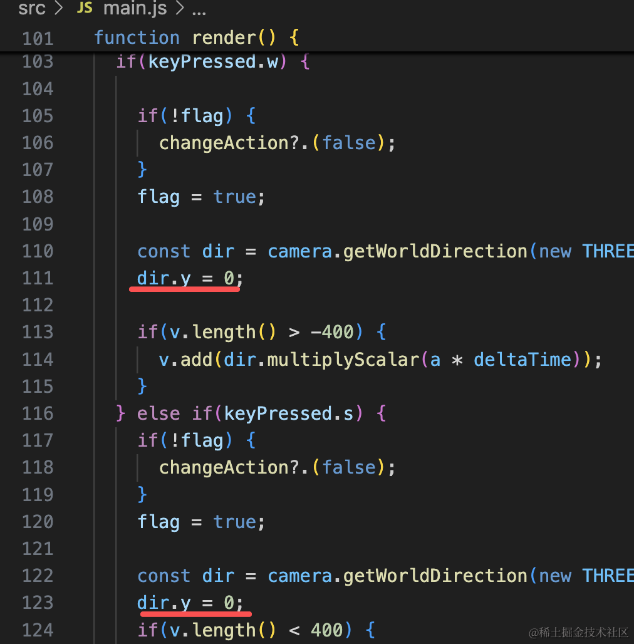Click closing brace on line 115
The width and height of the screenshot is (634, 644).
pyautogui.click(x=142, y=386)
